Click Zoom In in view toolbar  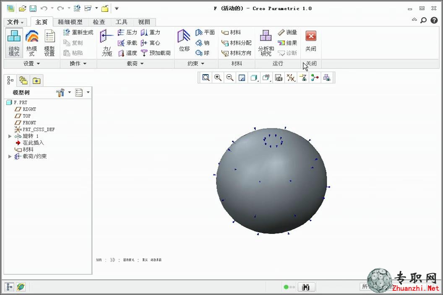click(x=218, y=78)
